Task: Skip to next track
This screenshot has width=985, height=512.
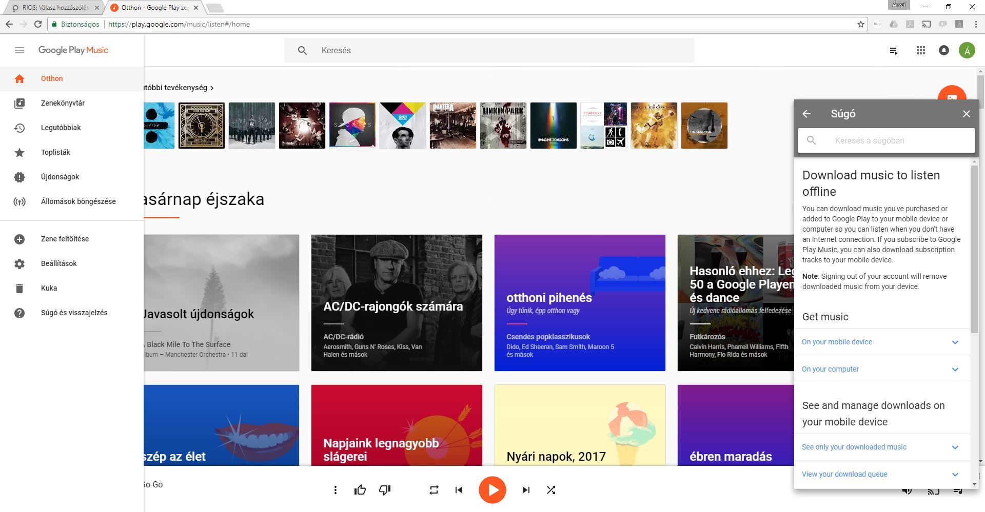Action: point(526,490)
